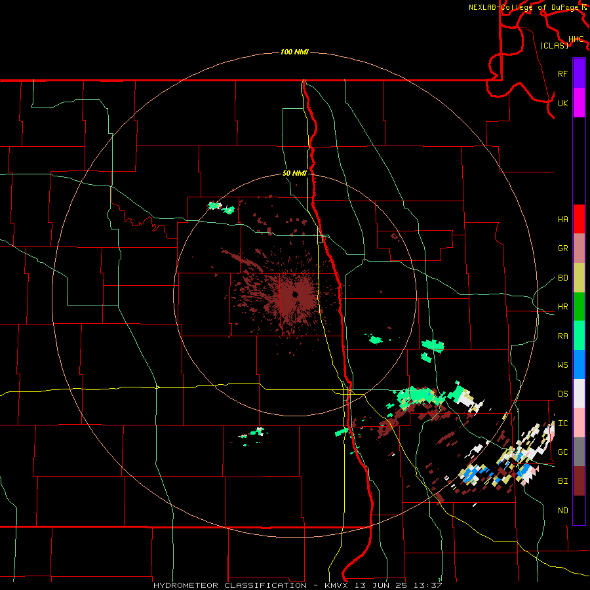Click the '100 NMI' range ring label
590x590 pixels.
click(x=294, y=52)
